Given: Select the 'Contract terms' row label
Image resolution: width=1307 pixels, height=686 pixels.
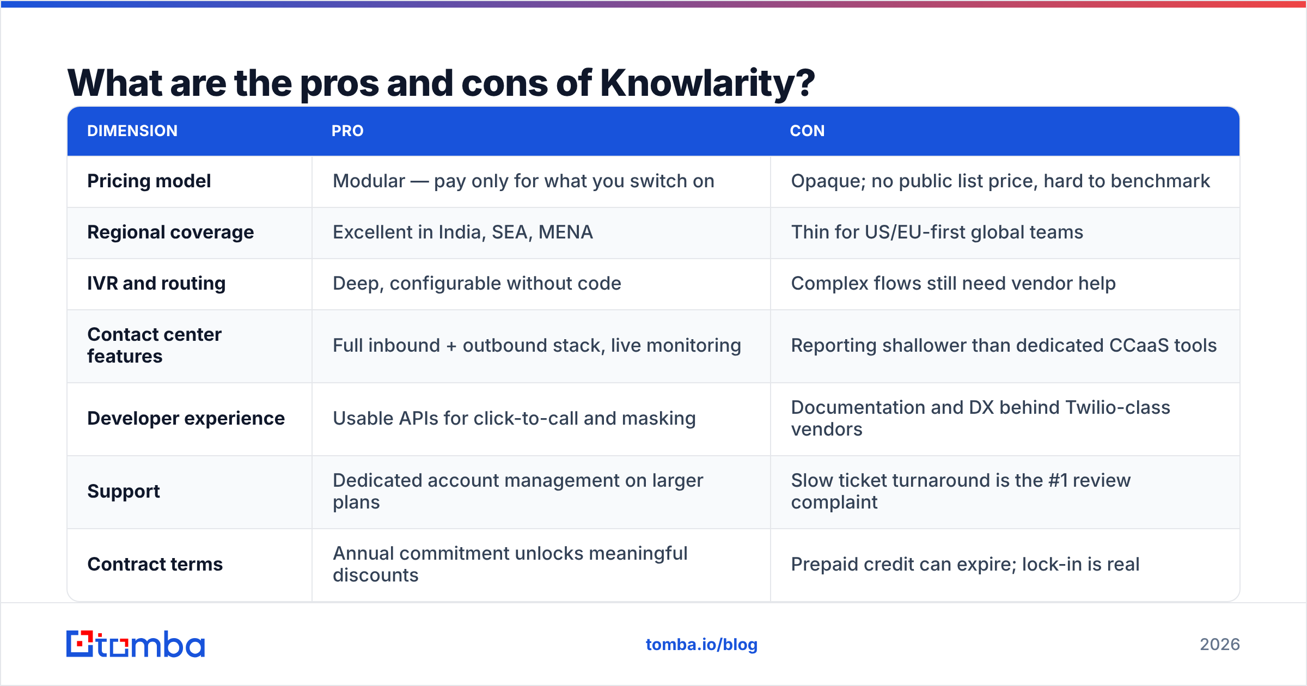Looking at the screenshot, I should [x=155, y=564].
